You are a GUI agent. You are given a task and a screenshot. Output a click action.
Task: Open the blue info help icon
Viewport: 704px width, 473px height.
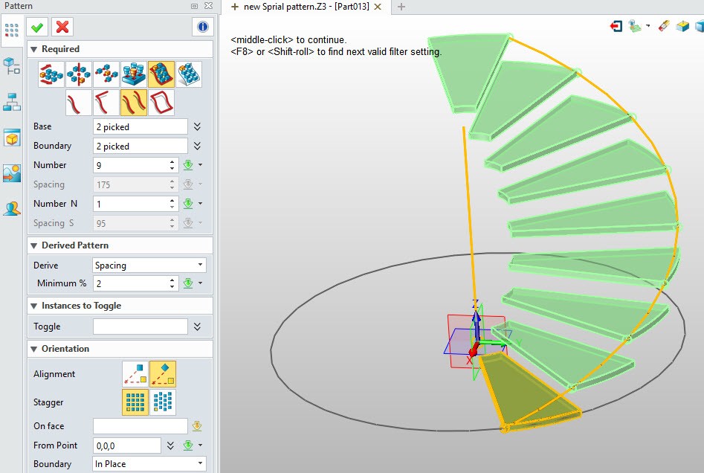pos(201,27)
